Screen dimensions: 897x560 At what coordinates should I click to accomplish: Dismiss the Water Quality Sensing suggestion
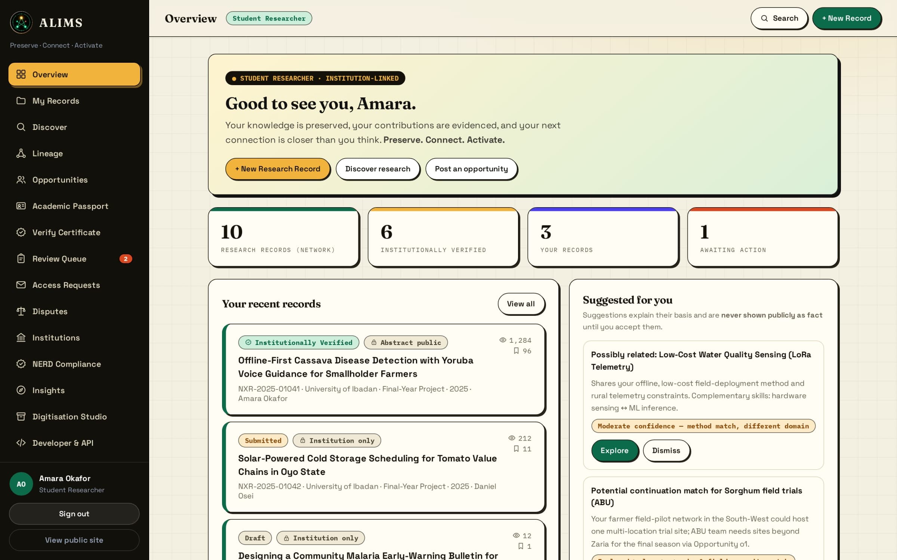click(666, 451)
